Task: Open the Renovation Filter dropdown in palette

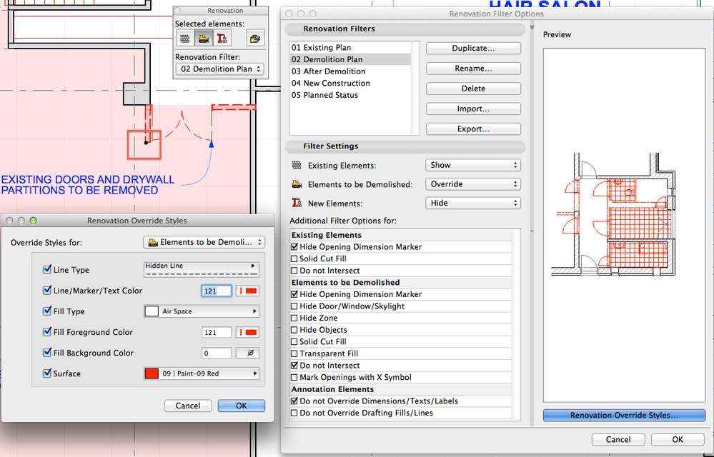Action: 219,69
